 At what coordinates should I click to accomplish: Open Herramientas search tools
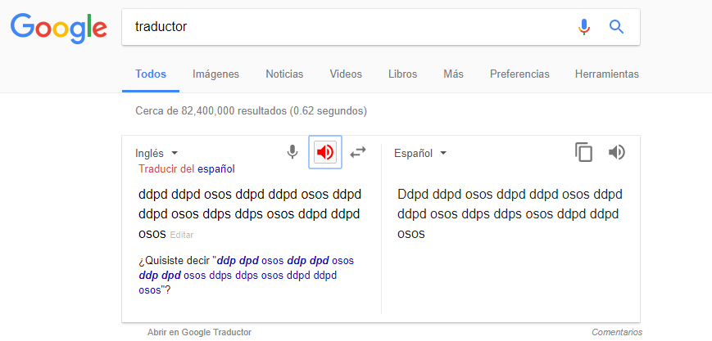click(606, 74)
